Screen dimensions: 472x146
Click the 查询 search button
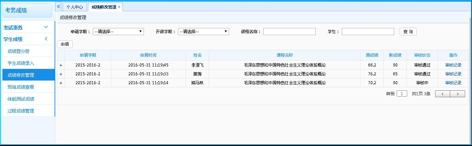[408, 32]
